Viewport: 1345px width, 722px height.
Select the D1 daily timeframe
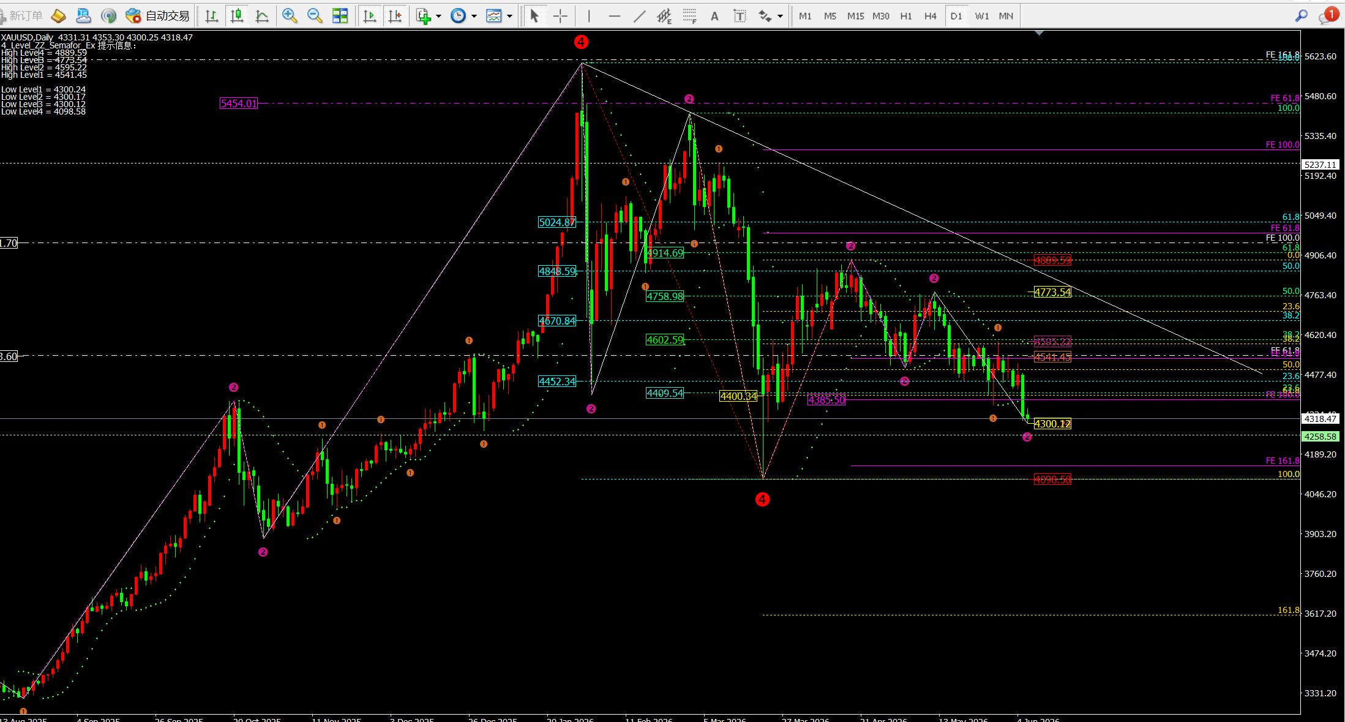[x=956, y=16]
